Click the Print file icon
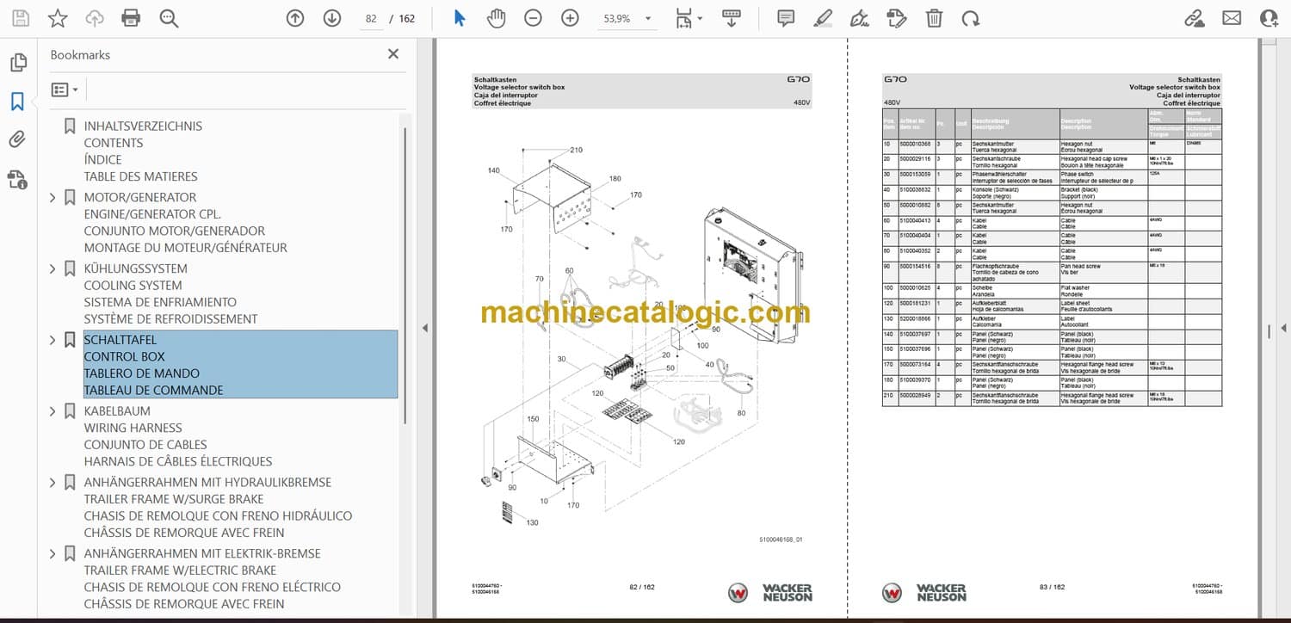 (131, 18)
